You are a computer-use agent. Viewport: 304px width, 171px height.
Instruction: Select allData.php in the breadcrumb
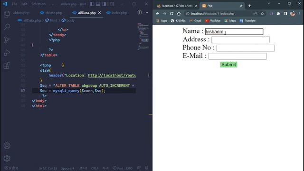(32, 20)
